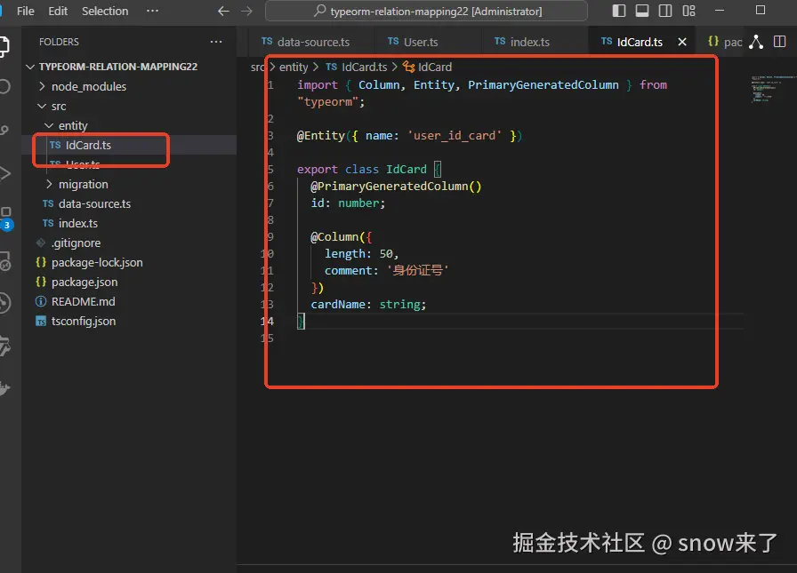This screenshot has height=573, width=797.
Task: Open the Selection menu
Action: [x=105, y=12]
